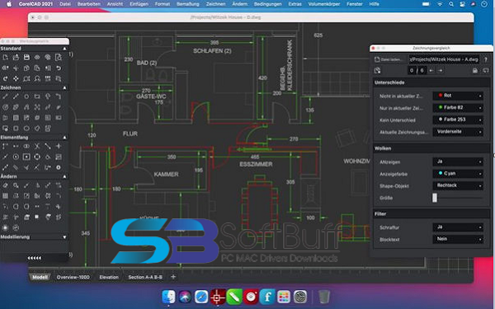Open the Bemaßung menu

188,4
